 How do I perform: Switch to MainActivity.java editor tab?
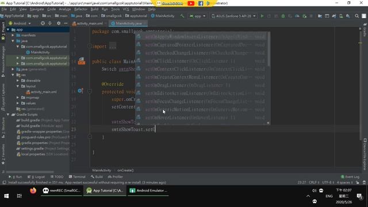[x=129, y=24]
